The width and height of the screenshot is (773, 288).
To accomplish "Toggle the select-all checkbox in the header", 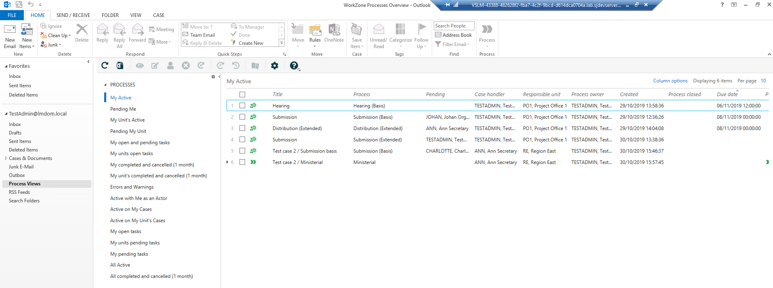I will point(242,95).
